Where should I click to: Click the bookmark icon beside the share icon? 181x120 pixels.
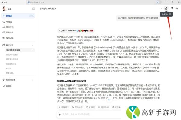172,8
